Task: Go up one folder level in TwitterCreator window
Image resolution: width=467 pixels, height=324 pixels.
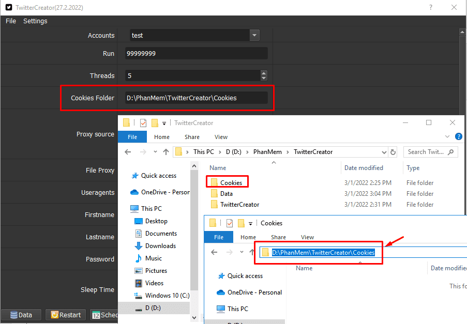Action: tap(166, 152)
